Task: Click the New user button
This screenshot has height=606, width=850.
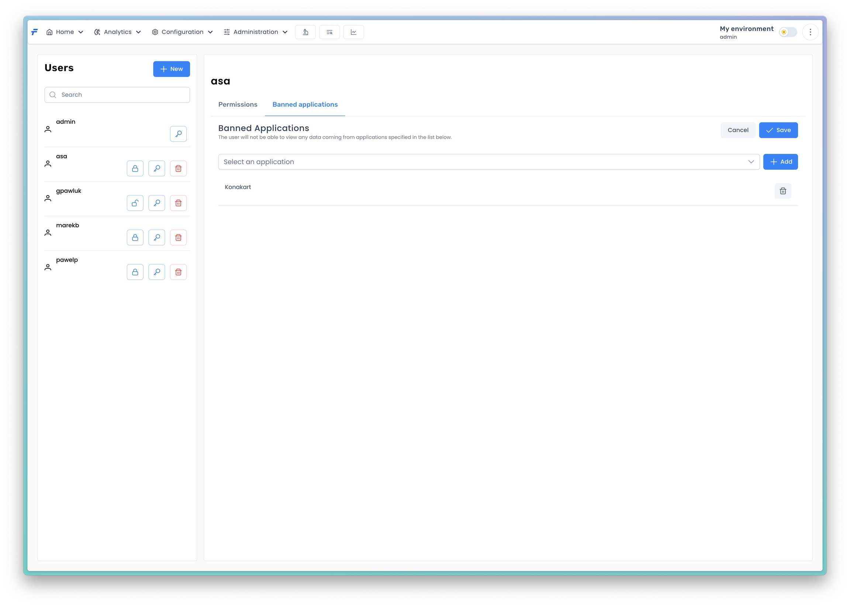Action: click(x=171, y=69)
